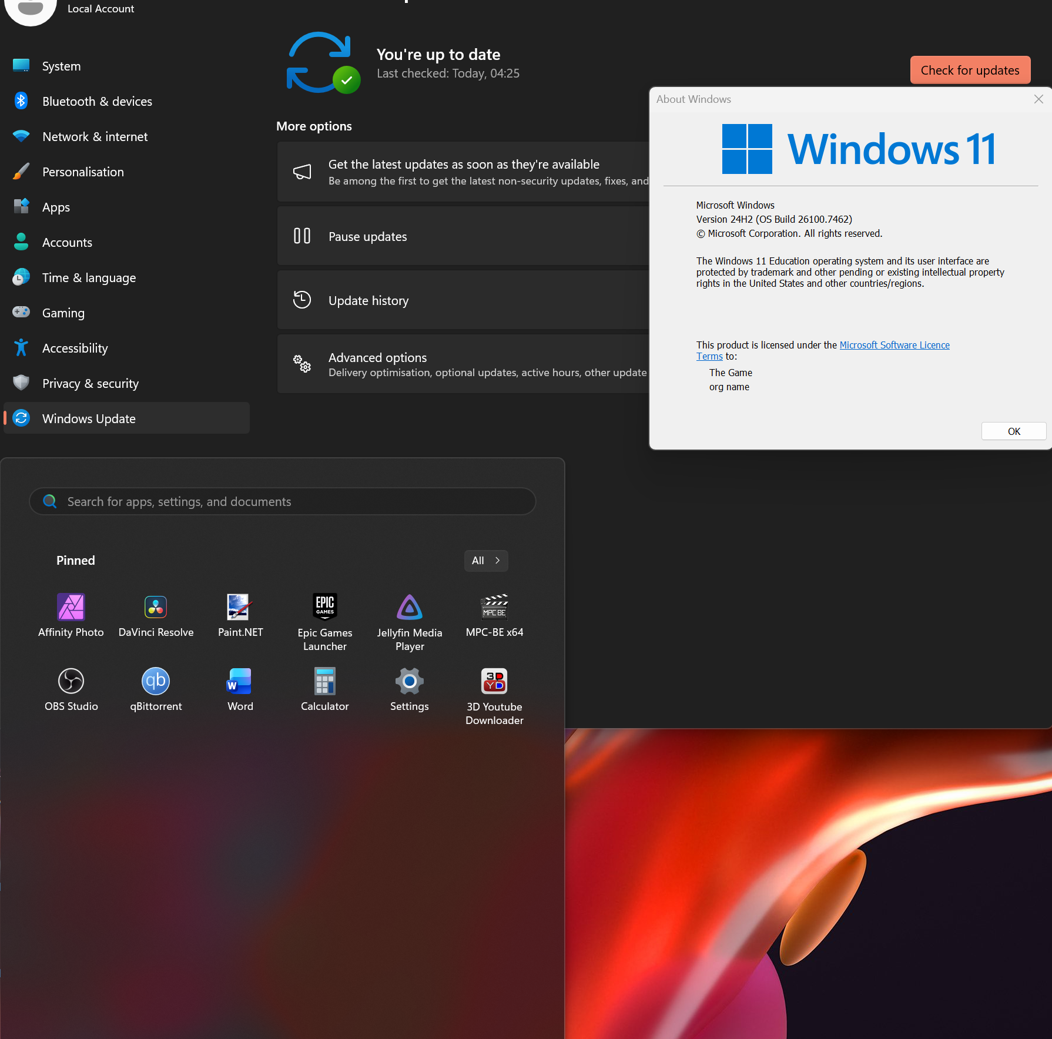This screenshot has width=1052, height=1039.
Task: Click the "Pinned" heading in Start menu
Action: tap(76, 561)
